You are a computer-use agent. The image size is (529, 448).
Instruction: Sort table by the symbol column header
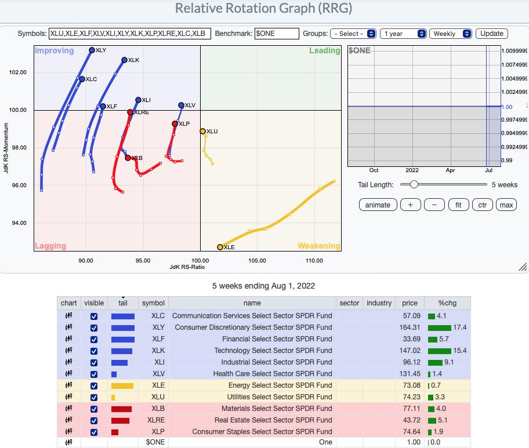pyautogui.click(x=153, y=303)
